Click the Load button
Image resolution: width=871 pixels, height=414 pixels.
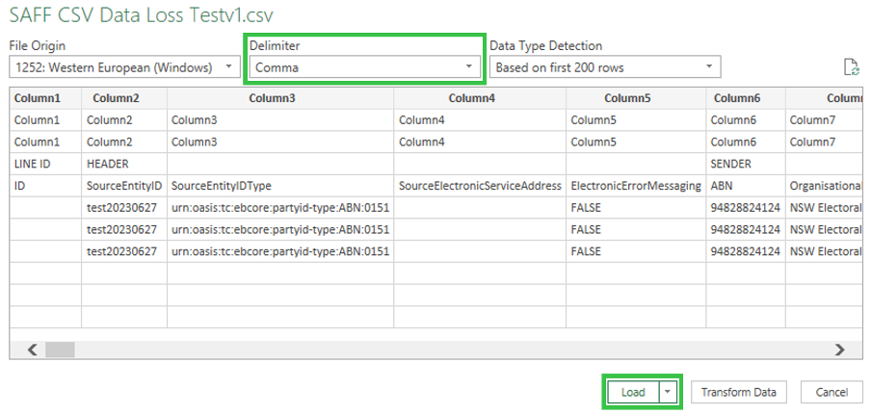point(633,392)
